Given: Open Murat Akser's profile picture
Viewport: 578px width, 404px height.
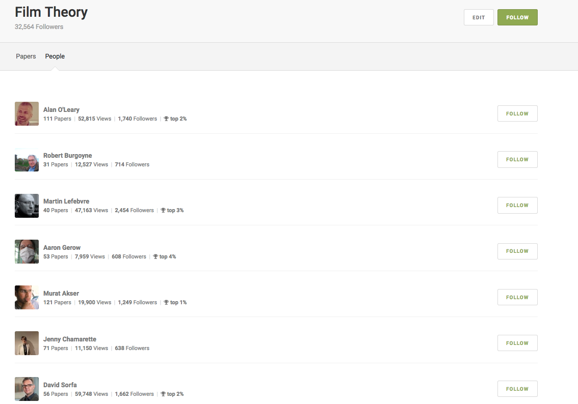Looking at the screenshot, I should point(27,297).
